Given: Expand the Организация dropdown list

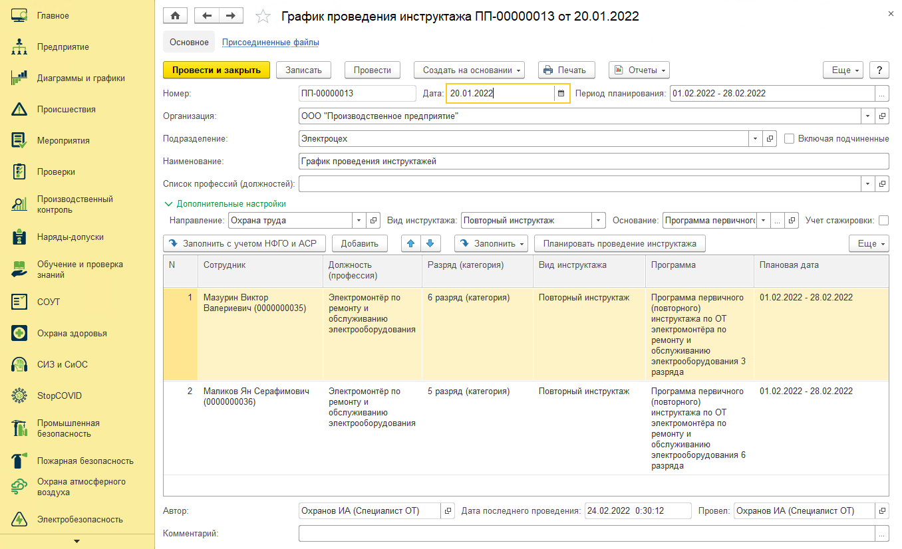Looking at the screenshot, I should (x=869, y=116).
